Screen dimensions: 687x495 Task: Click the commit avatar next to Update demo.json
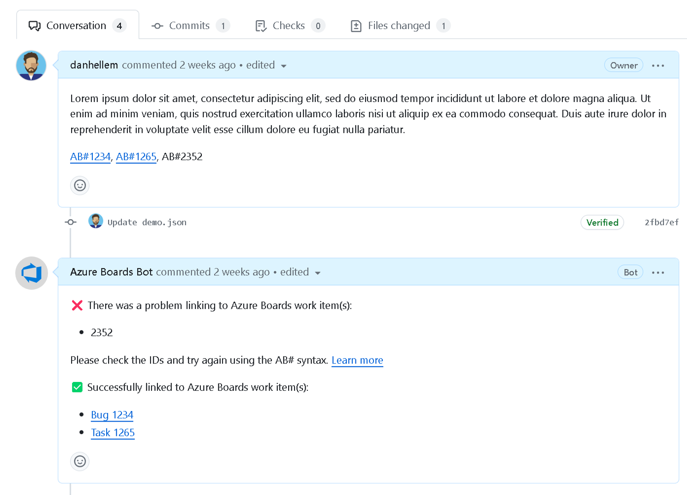coord(96,221)
